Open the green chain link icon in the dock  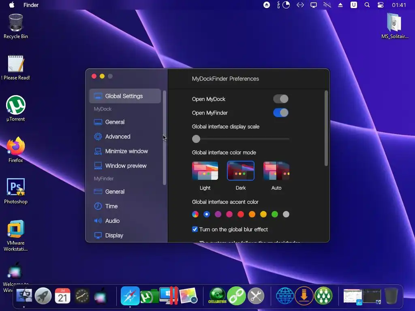pos(236,295)
